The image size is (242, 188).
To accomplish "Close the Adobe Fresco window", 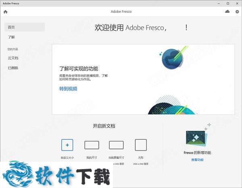I will coord(237,3).
